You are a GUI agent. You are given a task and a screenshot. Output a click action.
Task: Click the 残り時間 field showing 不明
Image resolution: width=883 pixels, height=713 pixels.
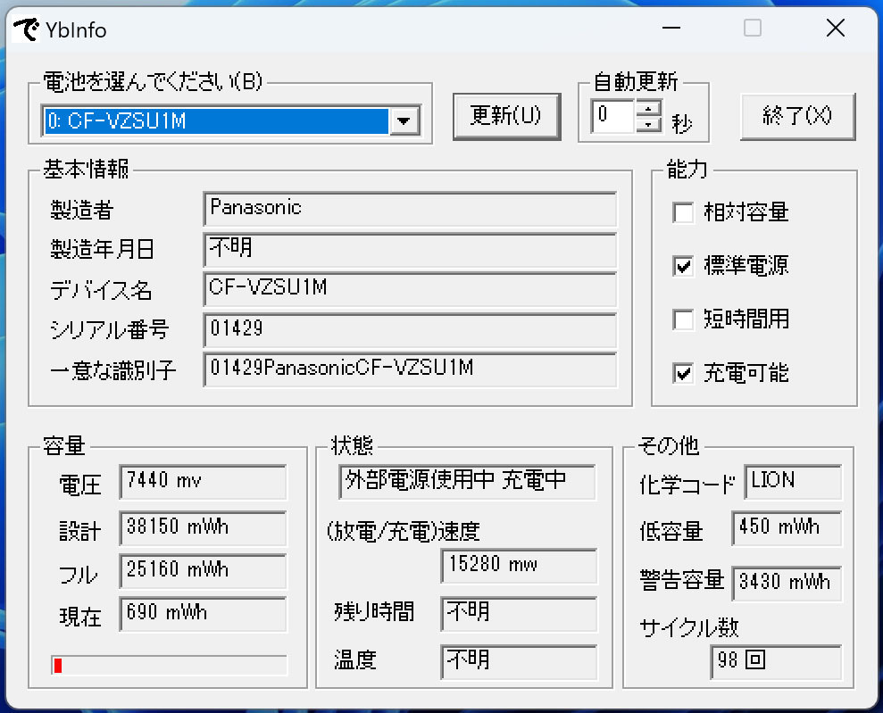click(519, 614)
